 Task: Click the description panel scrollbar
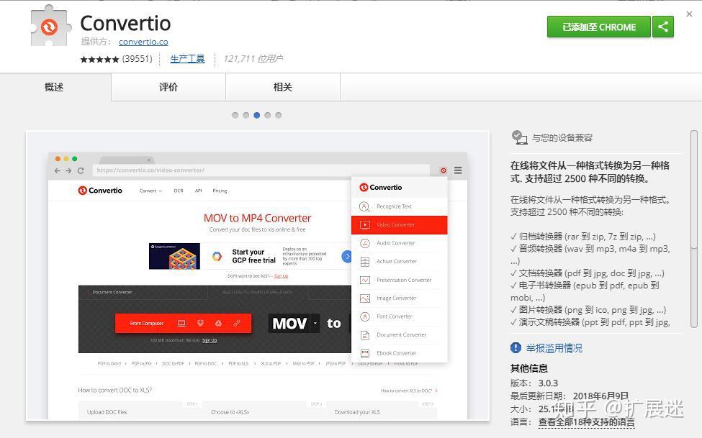tap(694, 228)
